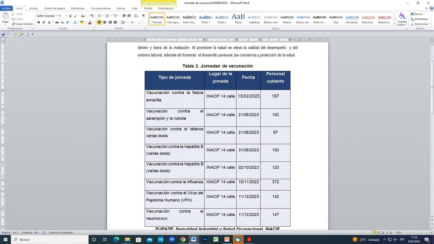Switch to the Presentación table tools tab
This screenshot has height=244, width=434.
pyautogui.click(x=166, y=8)
